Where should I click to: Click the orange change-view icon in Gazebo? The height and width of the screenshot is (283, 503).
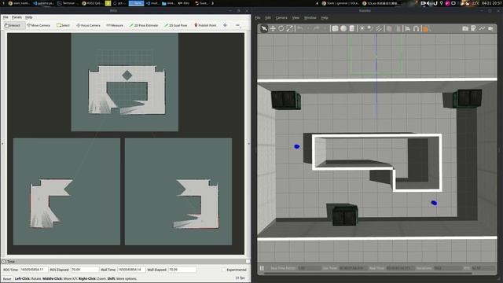[426, 29]
